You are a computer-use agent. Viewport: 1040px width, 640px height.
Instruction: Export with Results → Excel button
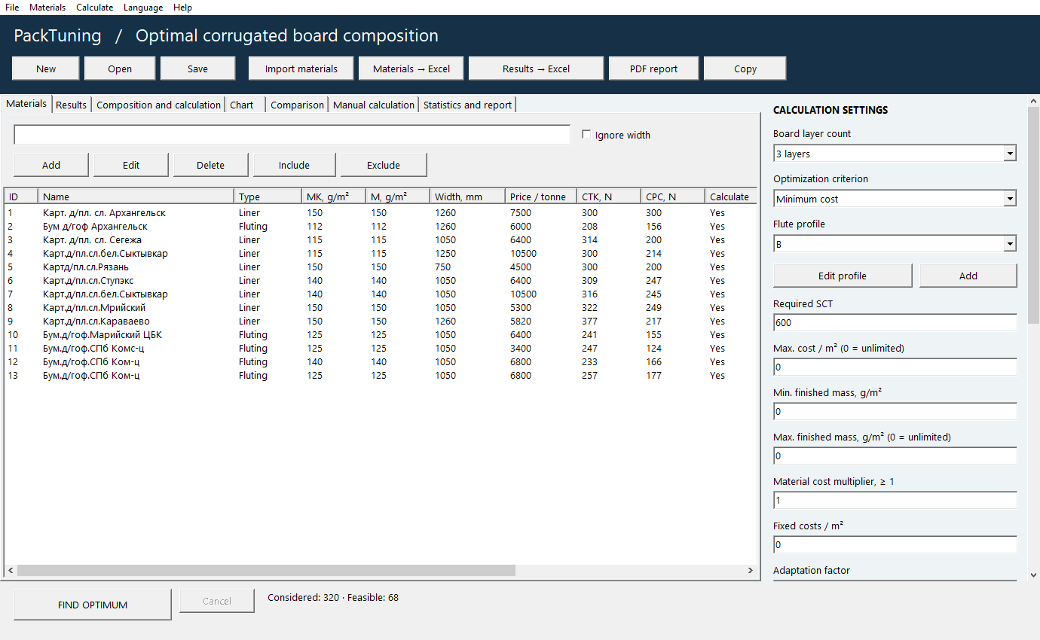(536, 69)
